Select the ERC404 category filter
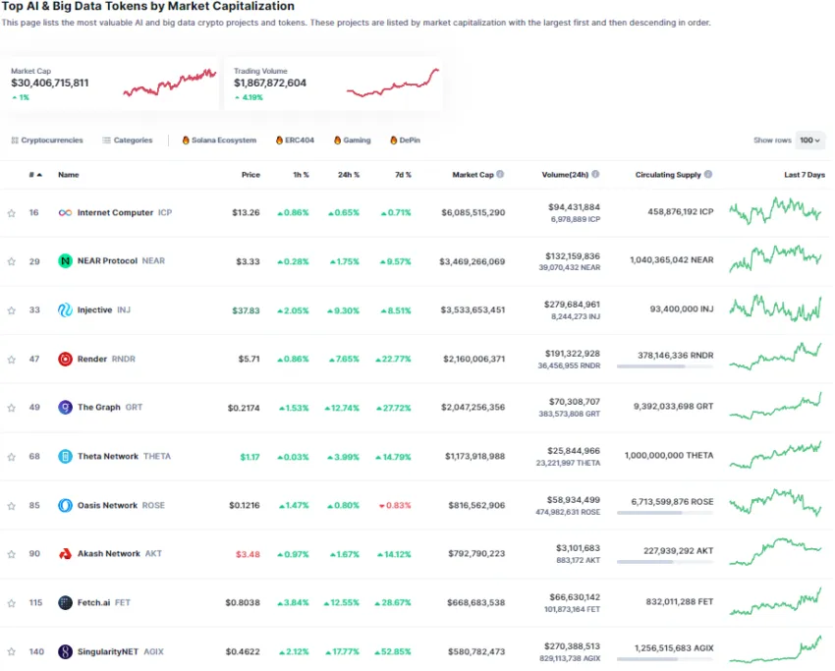 pyautogui.click(x=295, y=140)
